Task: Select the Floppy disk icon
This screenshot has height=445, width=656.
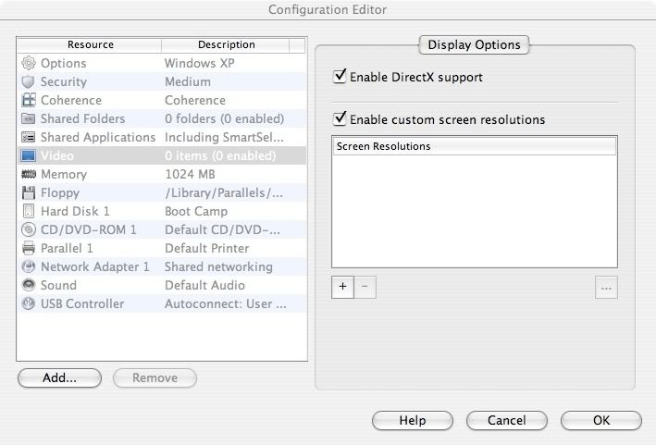Action: [28, 192]
